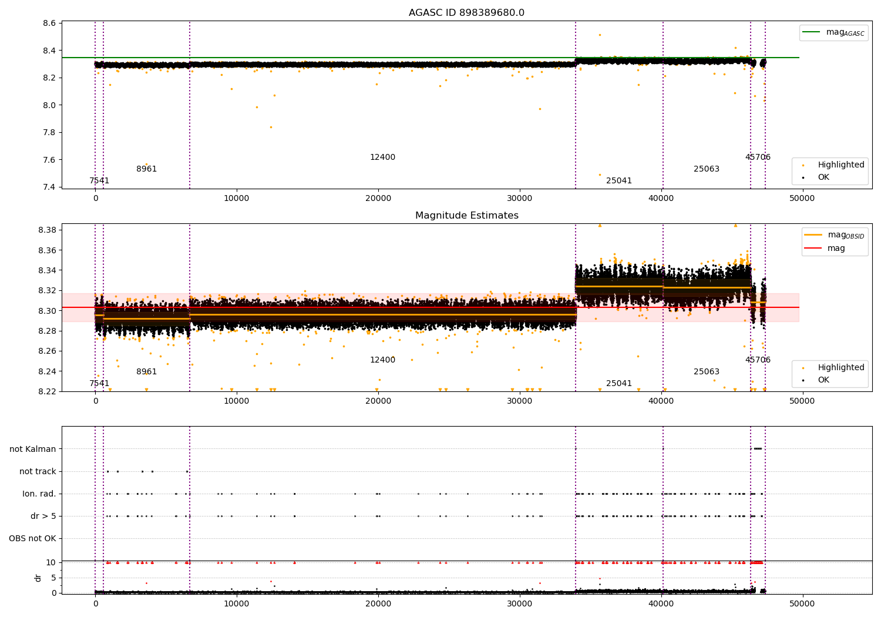Image resolution: width=881 pixels, height=617 pixels.
Task: Select the orange mag OBSID legend entry
Action: point(834,235)
